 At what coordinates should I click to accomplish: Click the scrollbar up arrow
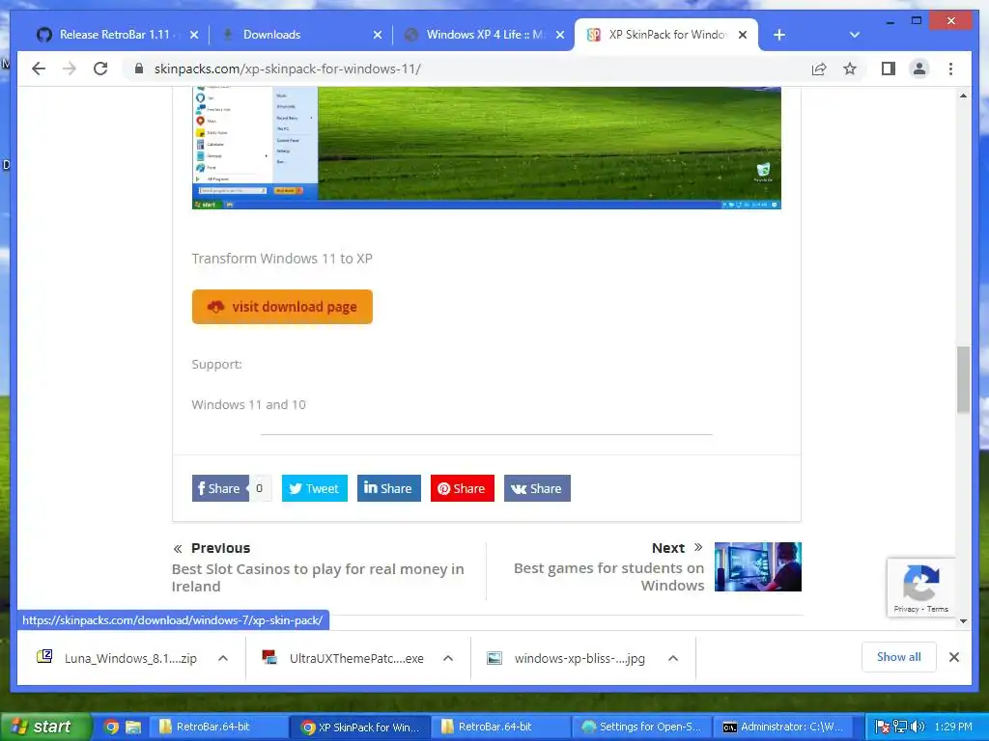coord(963,96)
